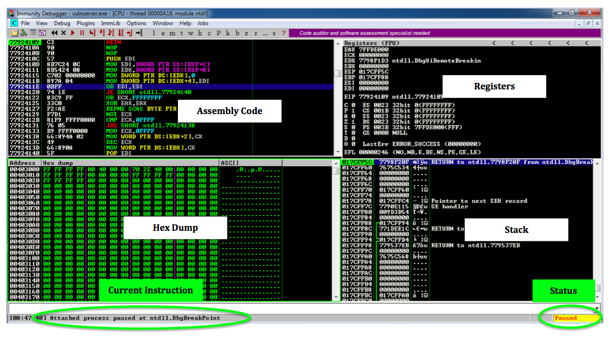Image resolution: width=608 pixels, height=337 pixels.
Task: Open the Plugins menu
Action: (86, 23)
